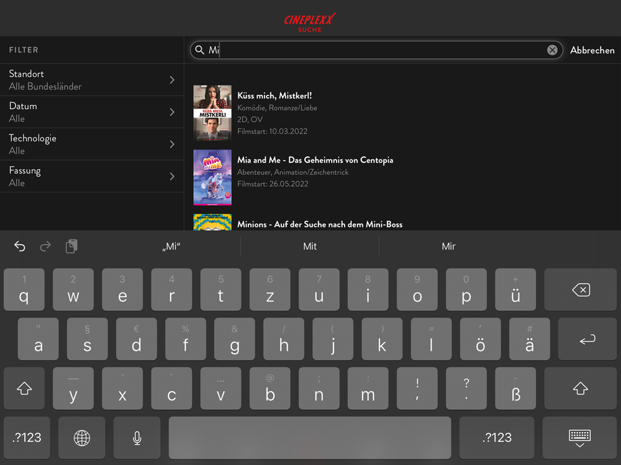Tap the g key
621x465 pixels.
pyautogui.click(x=235, y=339)
